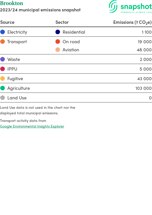
Task: Click the green Agriculture color dot
Action: [x=3, y=88]
